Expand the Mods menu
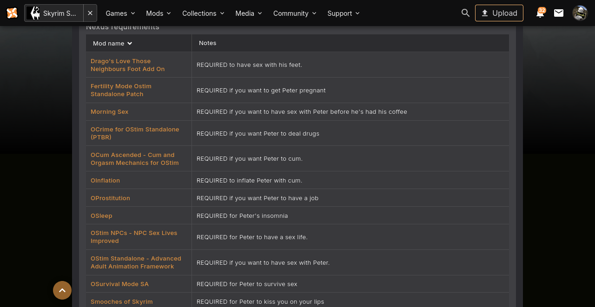595x307 pixels. (x=159, y=13)
